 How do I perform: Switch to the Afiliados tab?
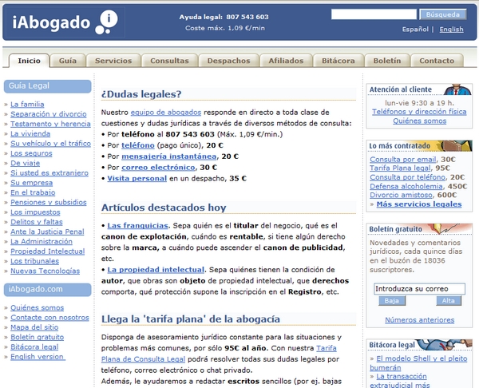(286, 61)
